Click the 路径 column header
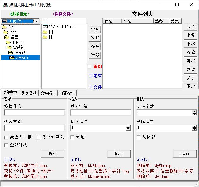Viewport: 199px width, 187px height. coord(161,21)
